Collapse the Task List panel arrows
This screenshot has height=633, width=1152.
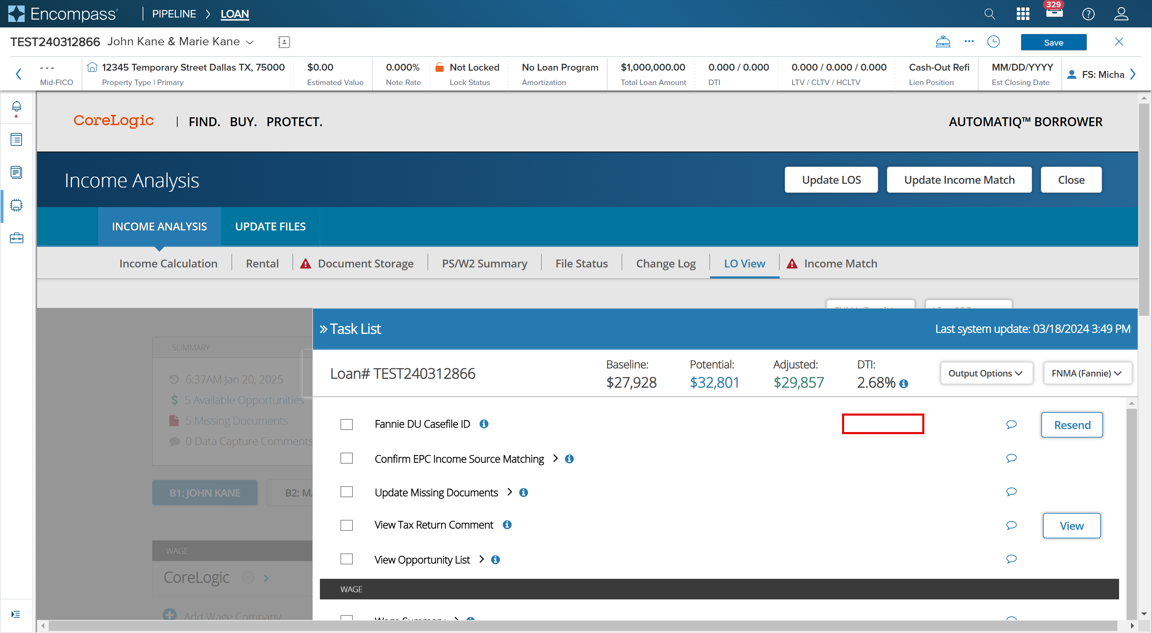(323, 329)
